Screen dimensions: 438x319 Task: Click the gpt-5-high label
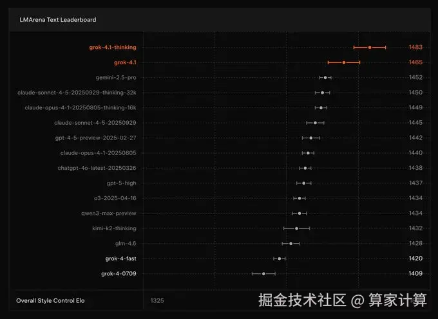tap(122, 183)
